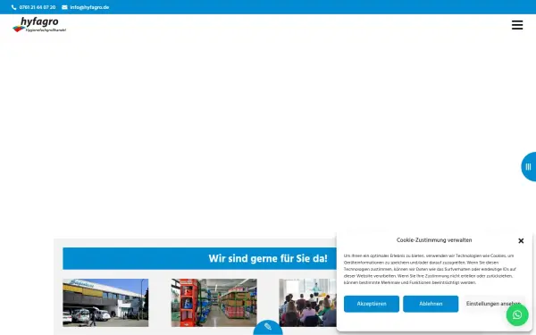This screenshot has height=335, width=536.
Task: Open the company building photo
Action: pos(105,303)
